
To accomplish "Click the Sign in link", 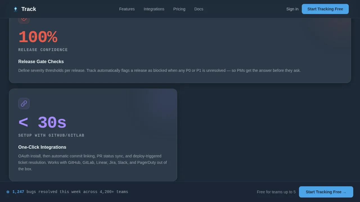I will click(292, 9).
